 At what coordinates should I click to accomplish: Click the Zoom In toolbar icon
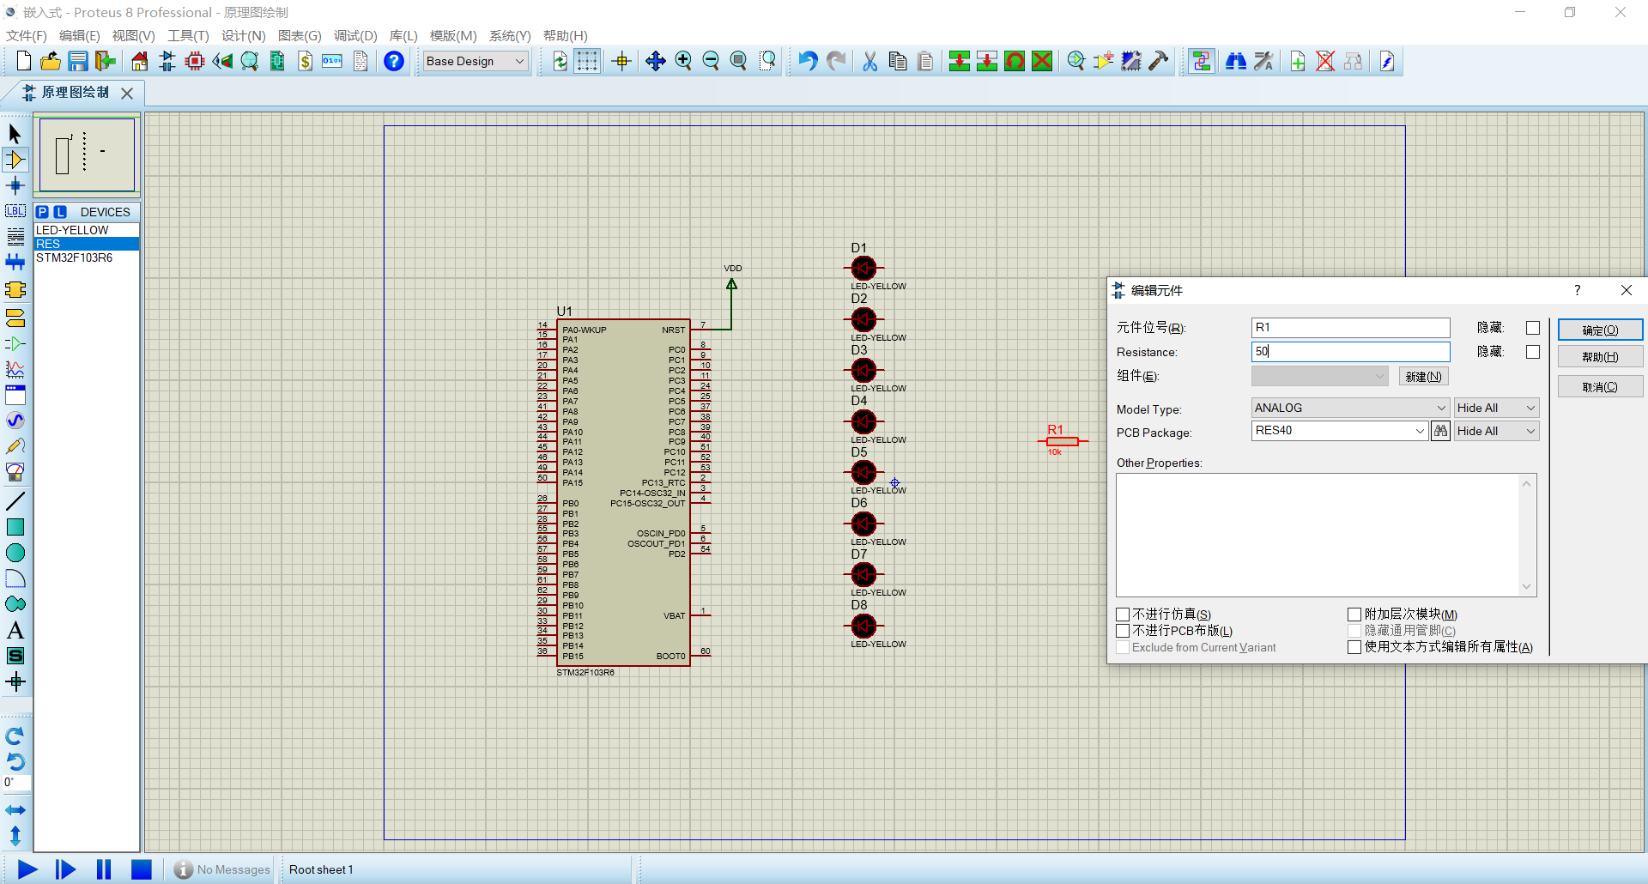(x=684, y=61)
